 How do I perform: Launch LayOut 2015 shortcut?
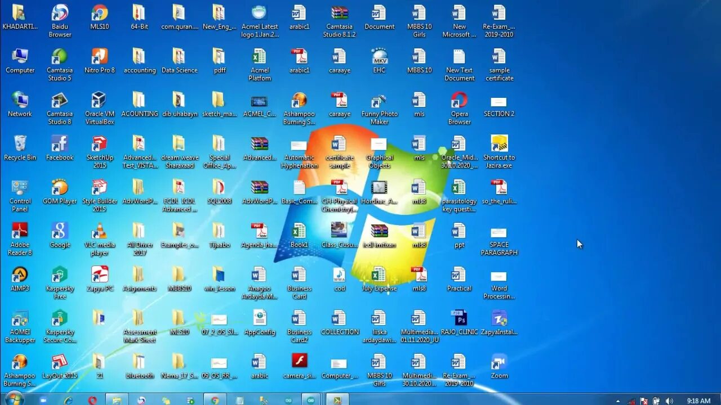tap(60, 366)
